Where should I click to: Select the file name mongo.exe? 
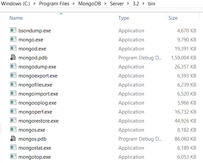pyautogui.click(x=31, y=40)
